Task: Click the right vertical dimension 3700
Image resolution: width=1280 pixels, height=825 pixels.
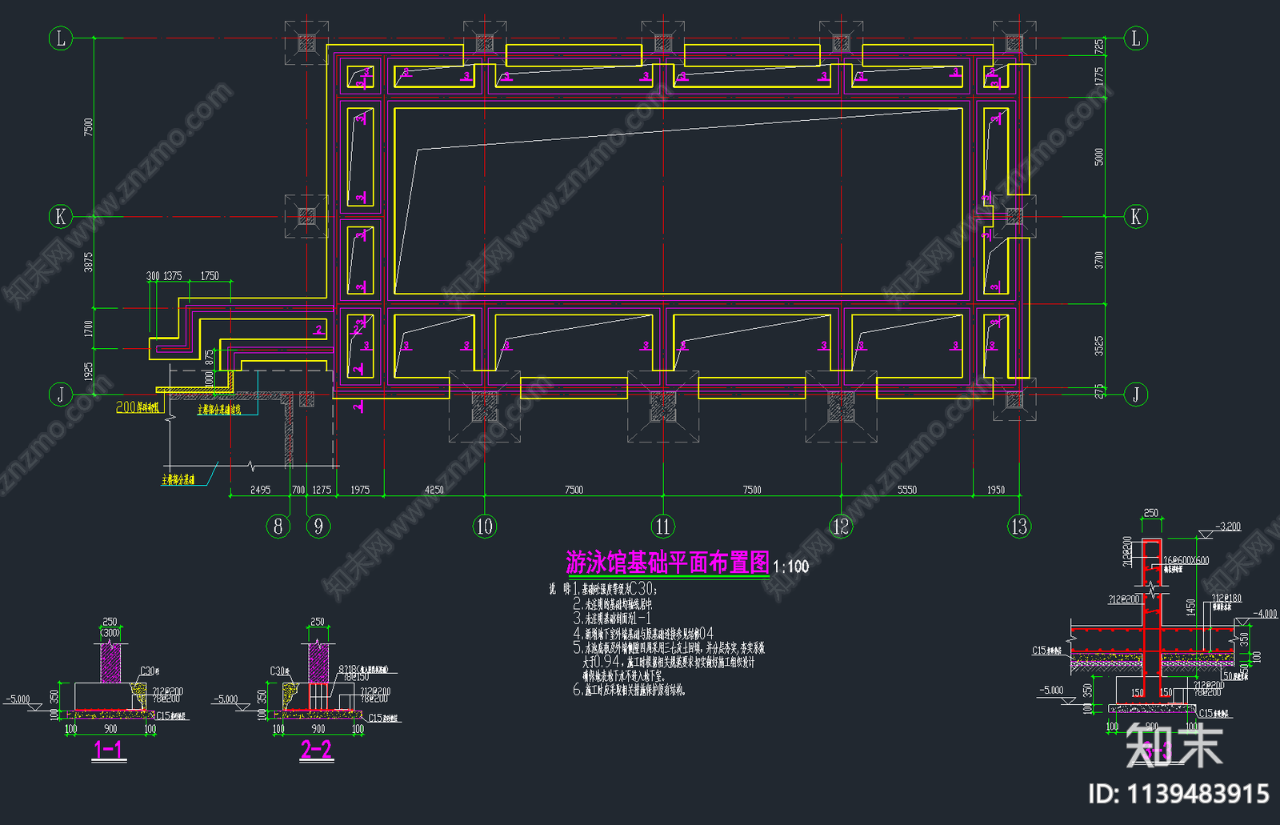Action: pyautogui.click(x=1099, y=260)
